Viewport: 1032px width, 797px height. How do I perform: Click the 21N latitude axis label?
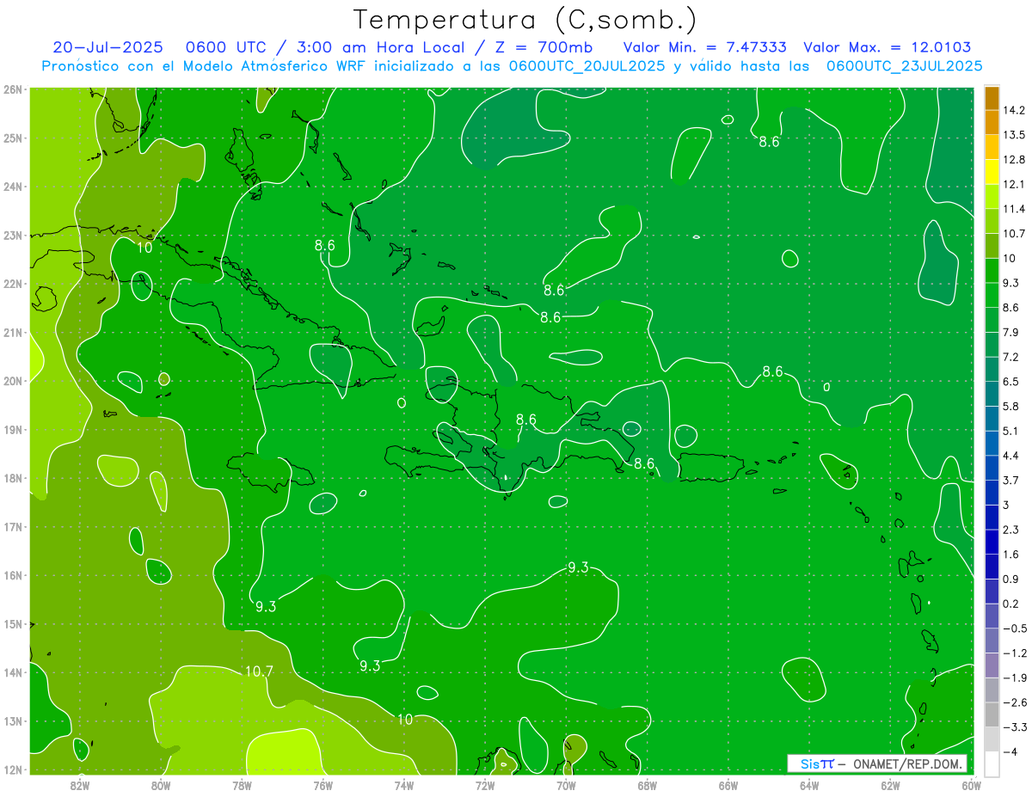point(13,333)
